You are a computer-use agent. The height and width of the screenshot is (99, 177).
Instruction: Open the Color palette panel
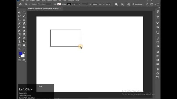point(158,52)
